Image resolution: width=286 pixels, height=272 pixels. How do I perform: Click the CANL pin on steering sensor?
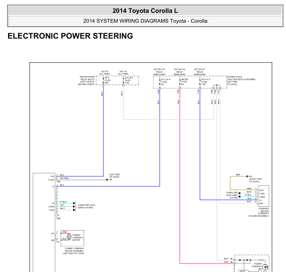pyautogui.click(x=262, y=194)
